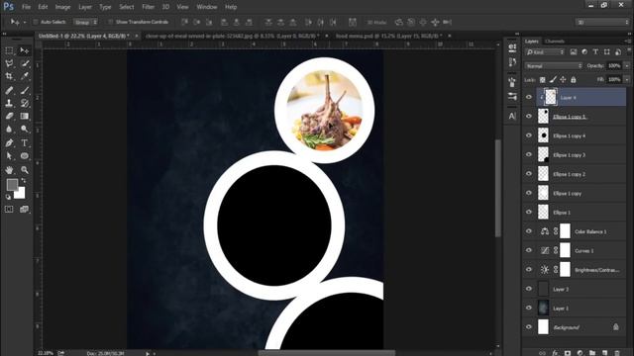Open the Group auto-select dropdown
The image size is (634, 356).
coord(86,22)
